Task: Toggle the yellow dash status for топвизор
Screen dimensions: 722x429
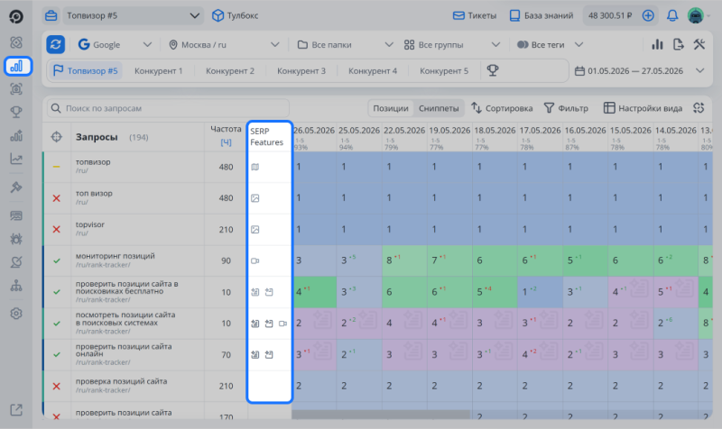Action: [57, 167]
